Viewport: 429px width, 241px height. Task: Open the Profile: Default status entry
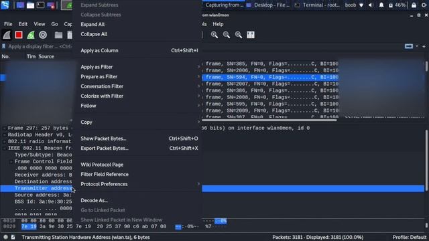[410, 237]
